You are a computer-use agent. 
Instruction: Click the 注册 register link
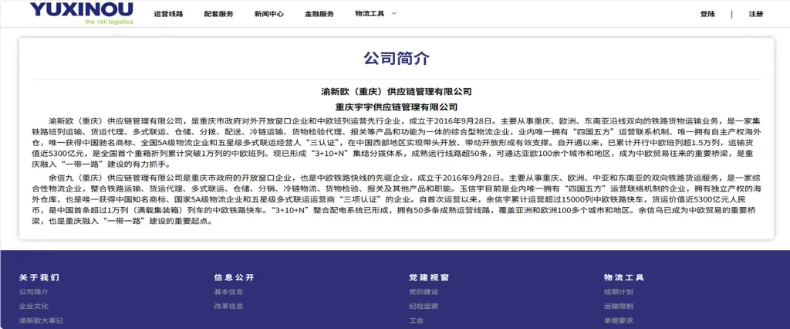click(756, 14)
